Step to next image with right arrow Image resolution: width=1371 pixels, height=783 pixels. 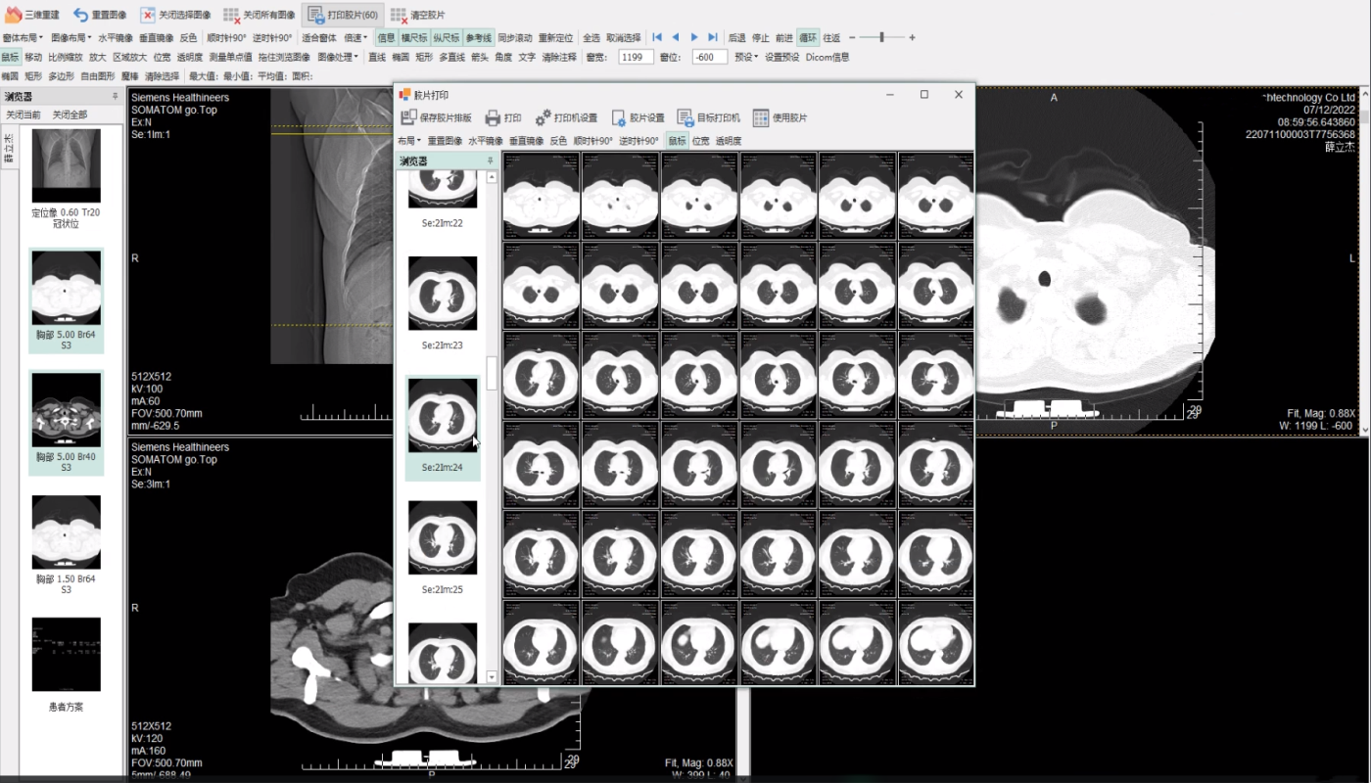coord(694,37)
